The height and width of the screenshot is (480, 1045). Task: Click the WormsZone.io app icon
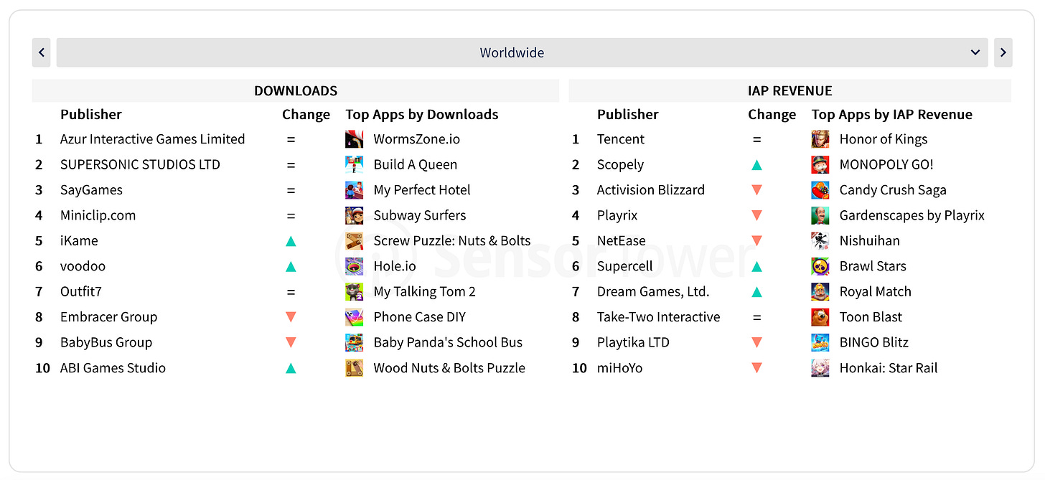point(354,139)
